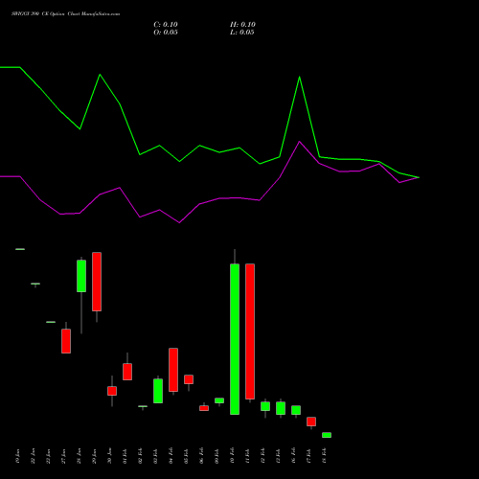Click the '09 Feb' date label
Screen dimensions: 479x479
[217, 456]
